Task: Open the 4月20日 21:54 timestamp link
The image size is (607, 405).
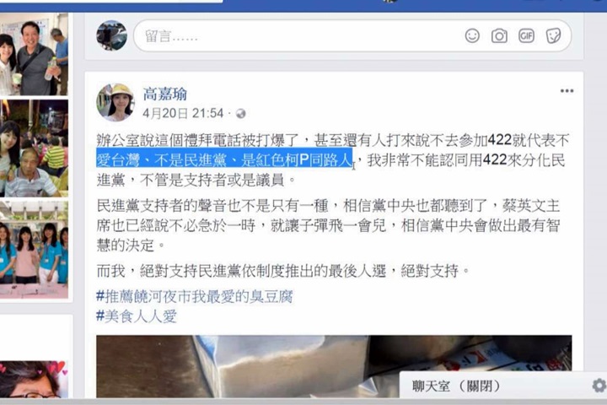Action: pos(183,113)
